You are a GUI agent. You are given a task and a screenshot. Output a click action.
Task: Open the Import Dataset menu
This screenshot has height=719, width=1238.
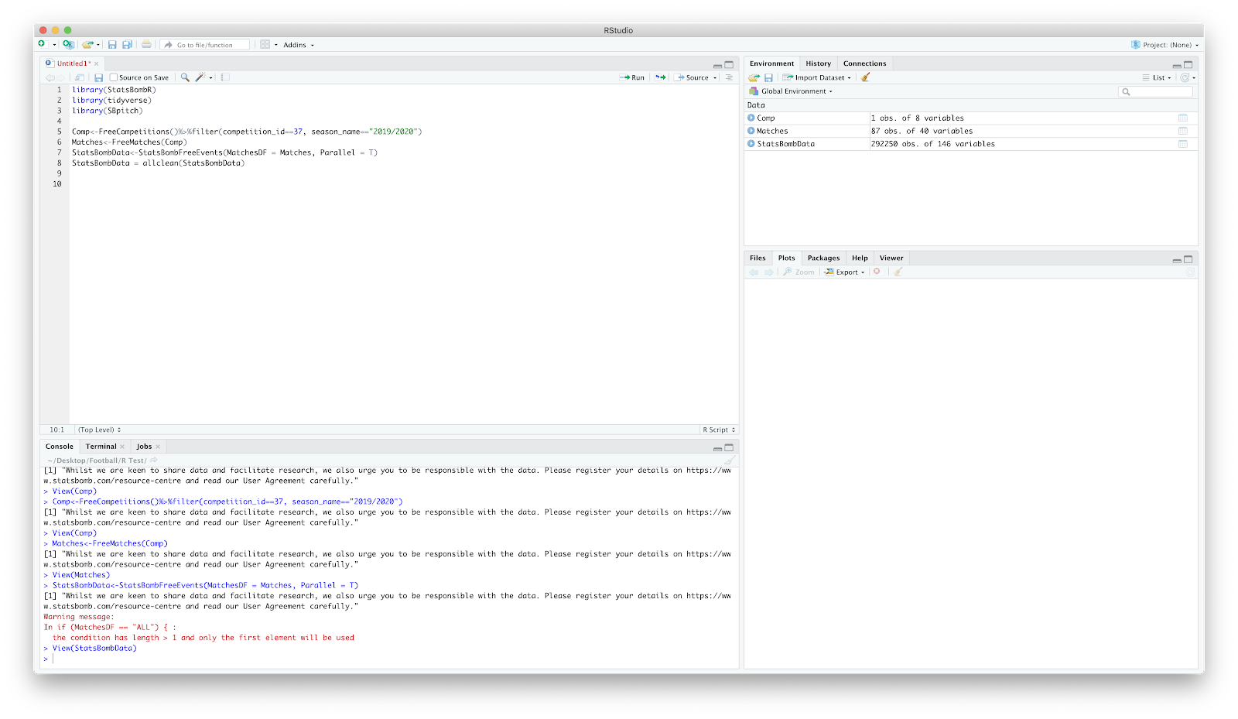[x=817, y=77]
